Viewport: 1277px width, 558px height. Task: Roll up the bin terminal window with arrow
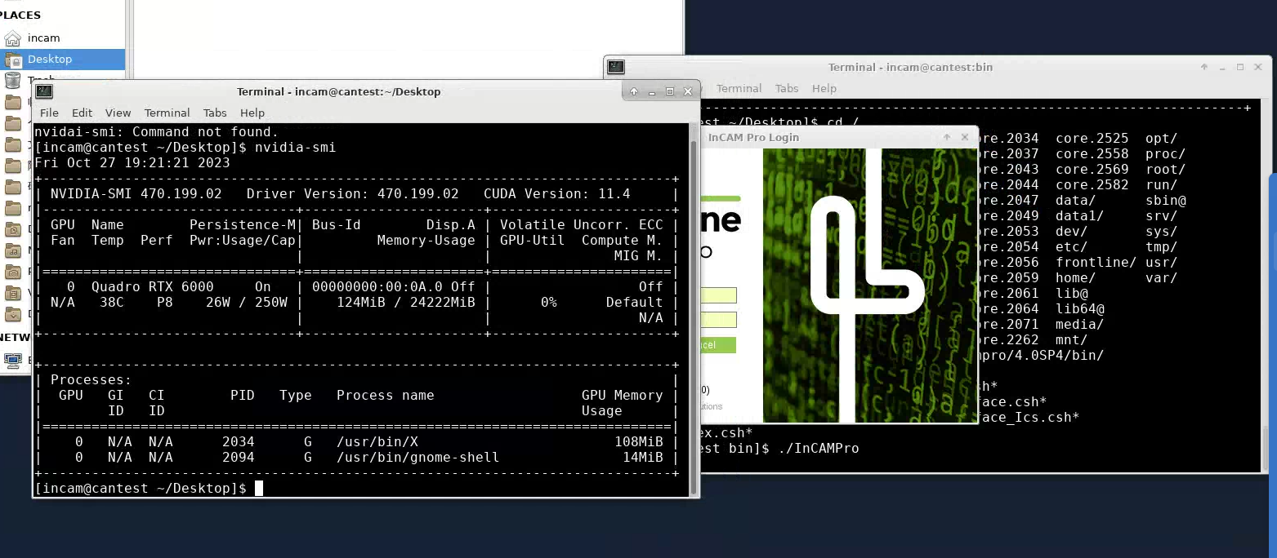click(1204, 67)
